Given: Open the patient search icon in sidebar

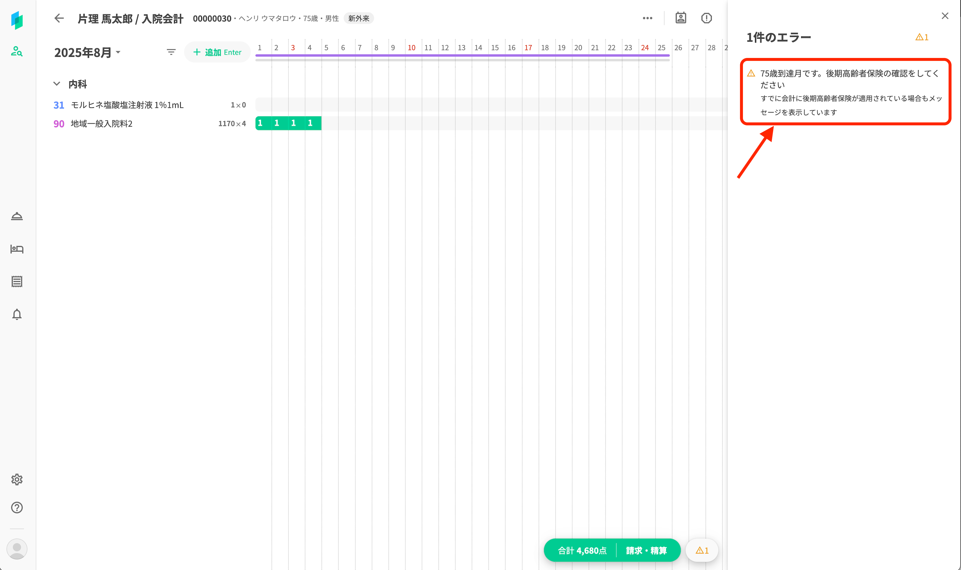Looking at the screenshot, I should click(17, 51).
